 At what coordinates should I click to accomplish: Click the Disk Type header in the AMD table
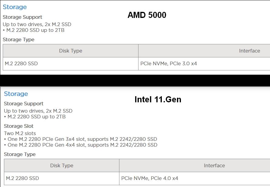[x=71, y=51]
